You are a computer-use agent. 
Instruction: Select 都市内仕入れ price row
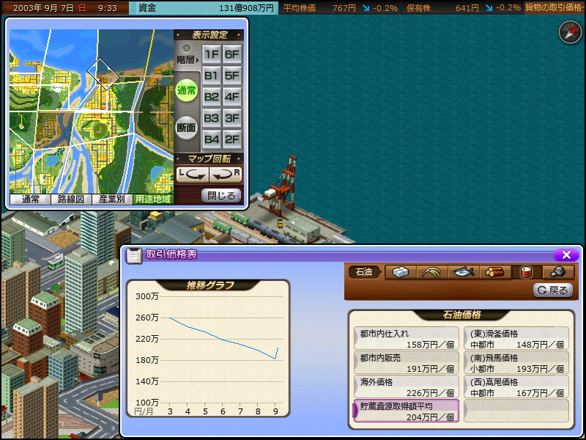click(x=407, y=339)
